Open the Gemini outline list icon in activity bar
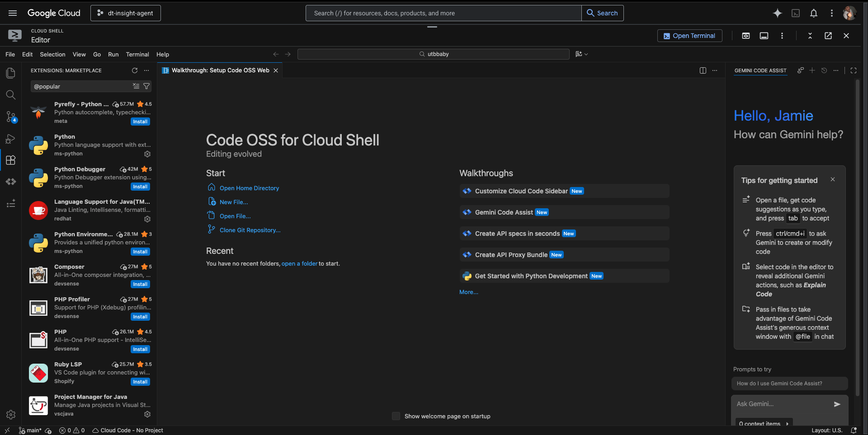Viewport: 868px width, 435px height. 11,204
